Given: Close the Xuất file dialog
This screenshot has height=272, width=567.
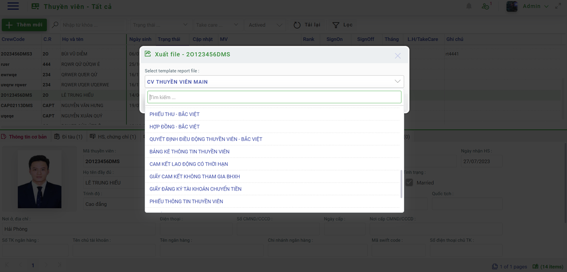Looking at the screenshot, I should click(397, 55).
